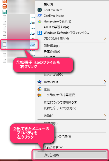The width and height of the screenshot is (109, 161).
Task: Choose ATOKで学習する(A) entry
Action: point(56,27)
